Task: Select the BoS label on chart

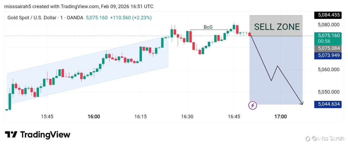Action: coord(208,27)
